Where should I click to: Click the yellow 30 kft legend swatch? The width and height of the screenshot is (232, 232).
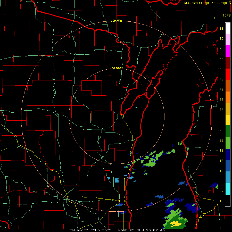[228, 120]
